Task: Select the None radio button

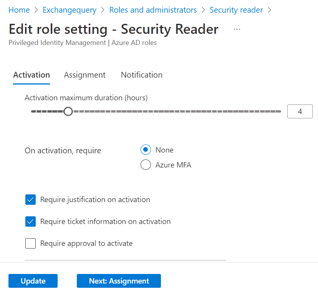Action: (146, 150)
